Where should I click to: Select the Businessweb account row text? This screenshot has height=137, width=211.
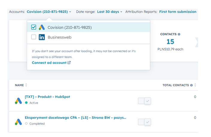click(60, 37)
